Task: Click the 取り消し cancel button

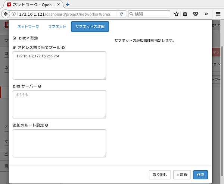Action: 160,175
